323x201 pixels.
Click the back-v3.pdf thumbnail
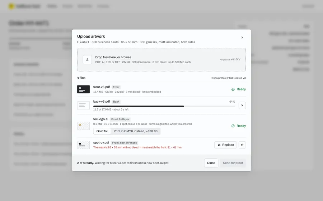[x=83, y=105]
